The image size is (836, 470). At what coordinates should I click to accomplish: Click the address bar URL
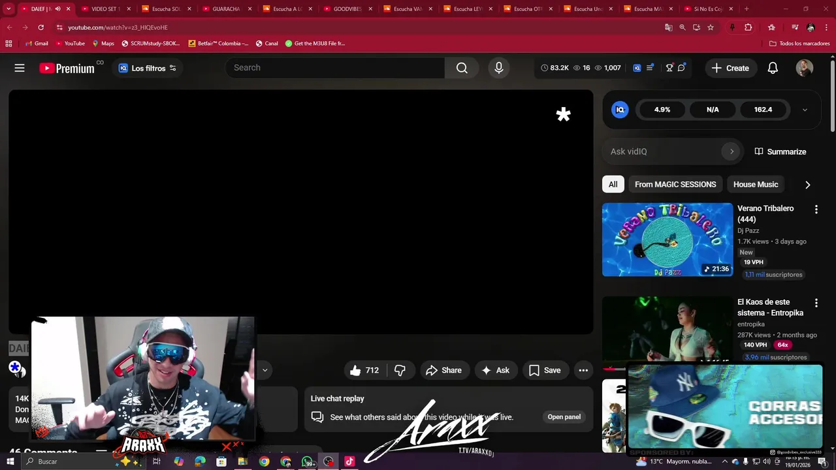(118, 27)
